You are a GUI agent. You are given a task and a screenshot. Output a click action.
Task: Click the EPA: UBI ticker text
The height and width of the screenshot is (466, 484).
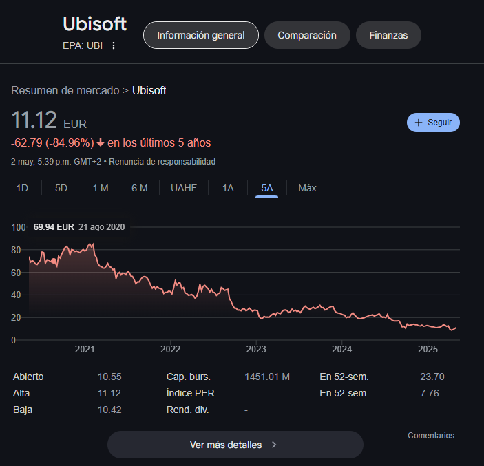point(83,45)
